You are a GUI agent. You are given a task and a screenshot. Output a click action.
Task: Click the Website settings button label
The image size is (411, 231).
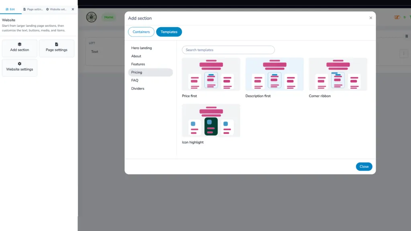tap(20, 69)
